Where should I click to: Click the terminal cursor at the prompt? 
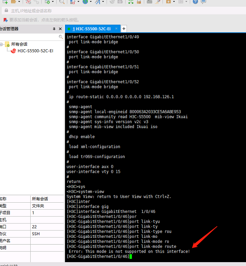pyautogui.click(x=131, y=256)
